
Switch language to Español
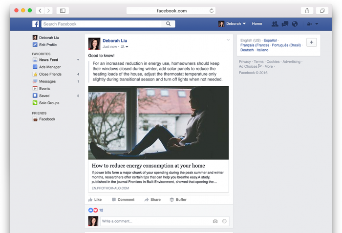[x=270, y=40]
